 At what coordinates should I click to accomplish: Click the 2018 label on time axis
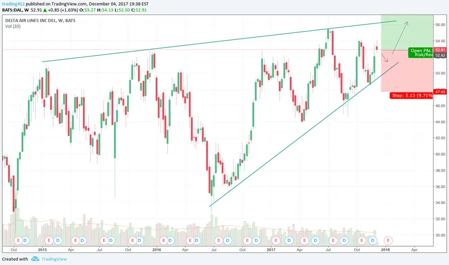point(385,250)
